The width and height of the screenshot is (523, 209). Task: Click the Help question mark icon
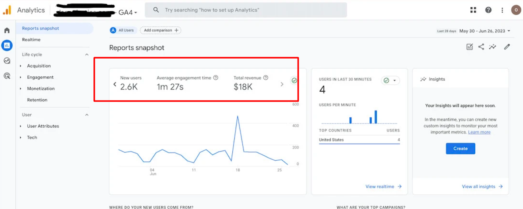pyautogui.click(x=488, y=10)
